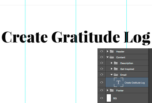Select the Create Gratitude Log layer name
Viewport: 152px width, 103px height.
[x=135, y=83]
